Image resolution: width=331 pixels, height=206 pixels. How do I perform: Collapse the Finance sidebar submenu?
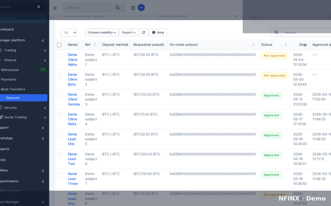(x=45, y=60)
